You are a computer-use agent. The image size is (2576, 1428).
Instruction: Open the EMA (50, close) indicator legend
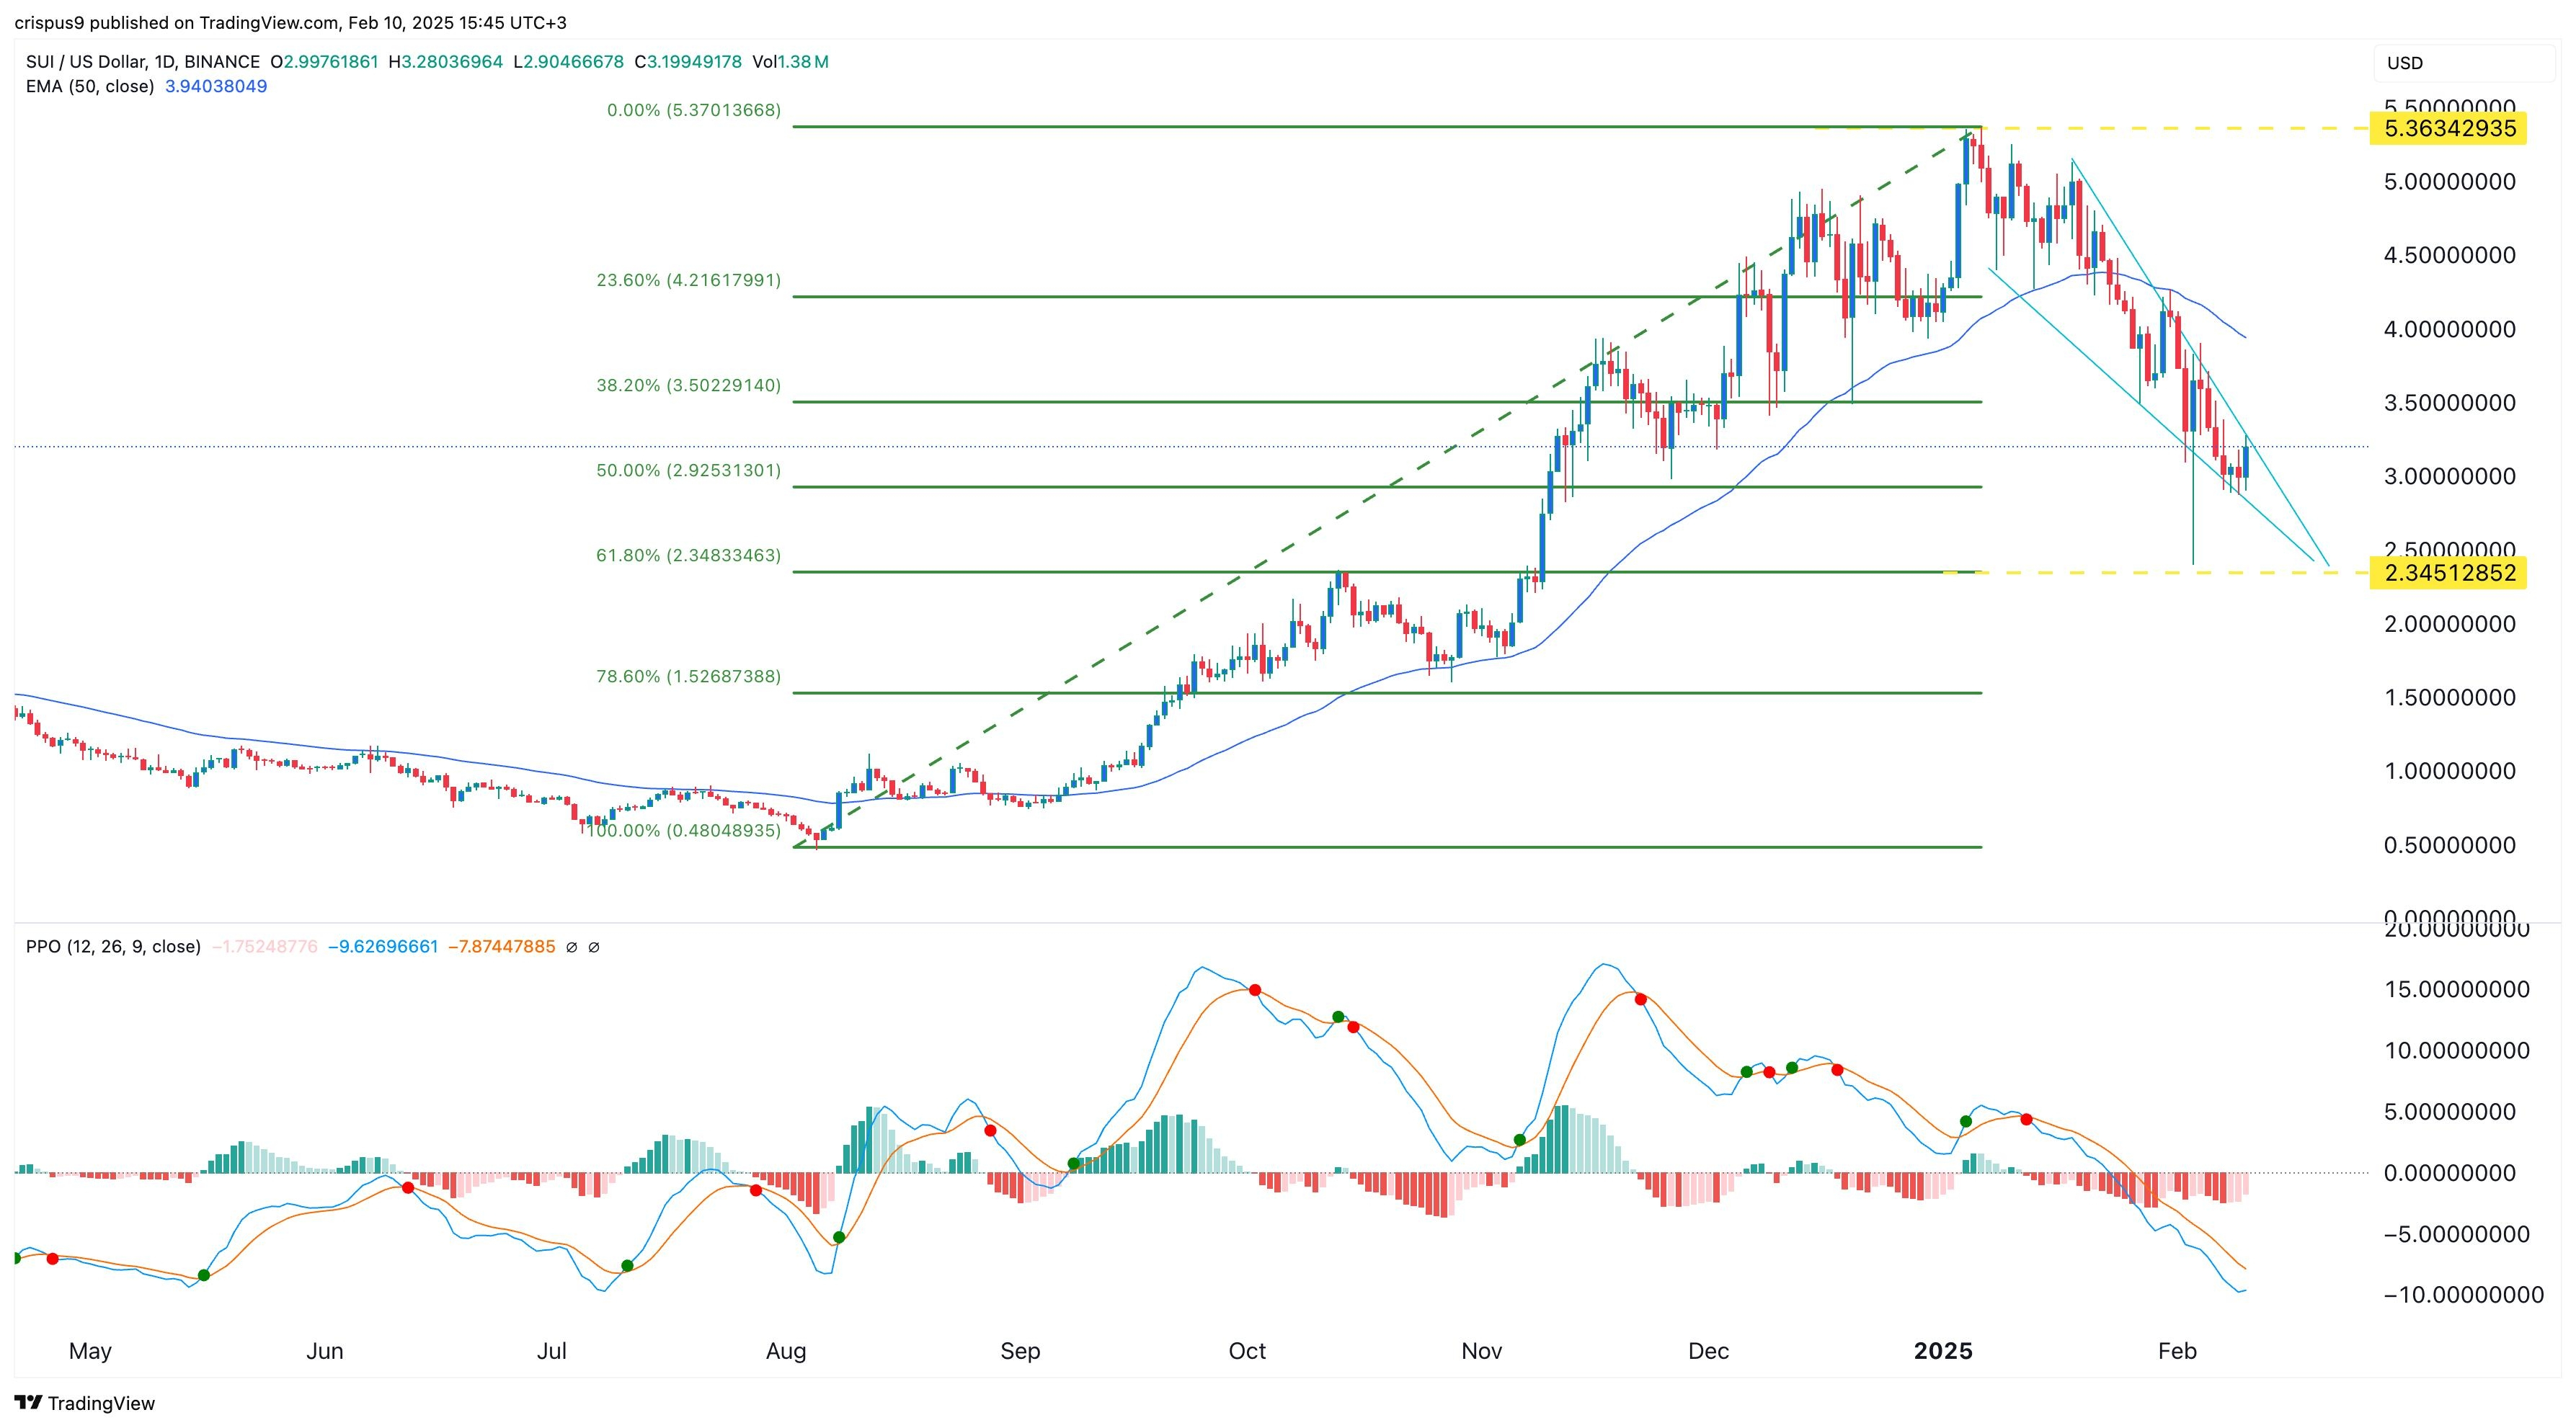pos(90,86)
